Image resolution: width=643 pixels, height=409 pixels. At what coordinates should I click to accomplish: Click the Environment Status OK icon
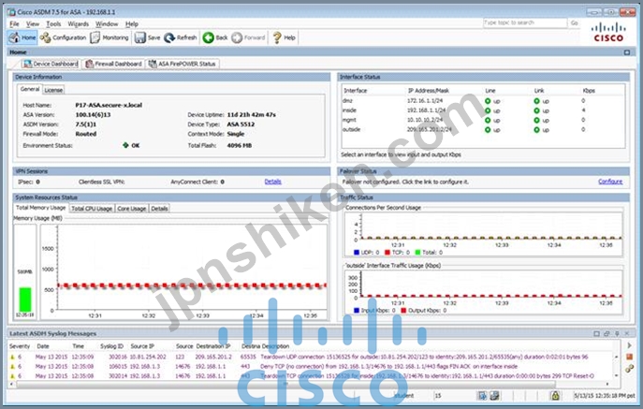point(126,145)
